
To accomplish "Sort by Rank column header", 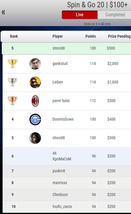I will 14,36.
